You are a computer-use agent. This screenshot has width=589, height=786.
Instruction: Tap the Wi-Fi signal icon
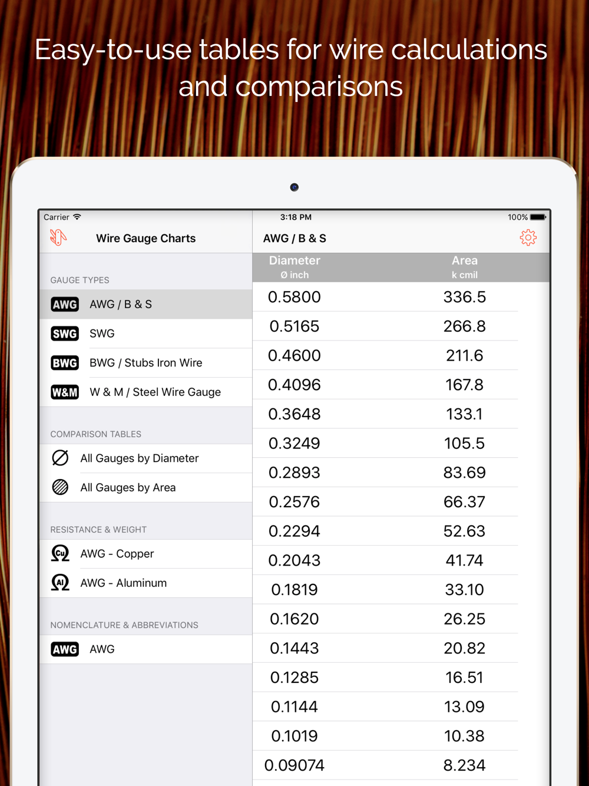(x=77, y=217)
